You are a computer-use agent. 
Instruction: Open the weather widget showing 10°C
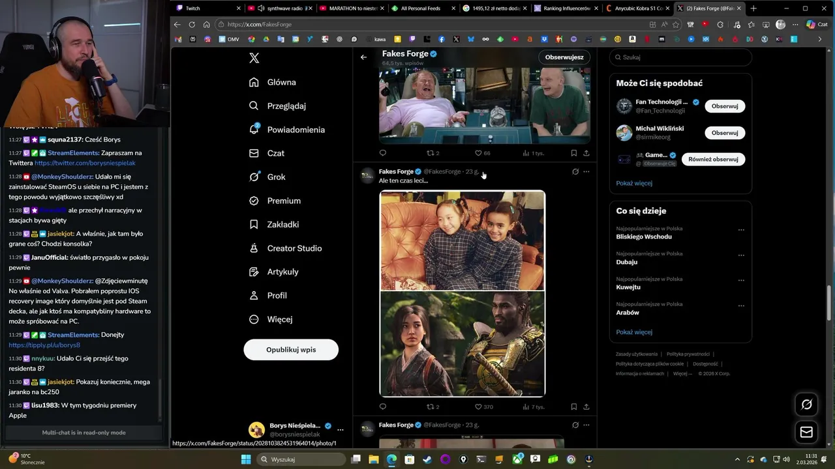26,459
